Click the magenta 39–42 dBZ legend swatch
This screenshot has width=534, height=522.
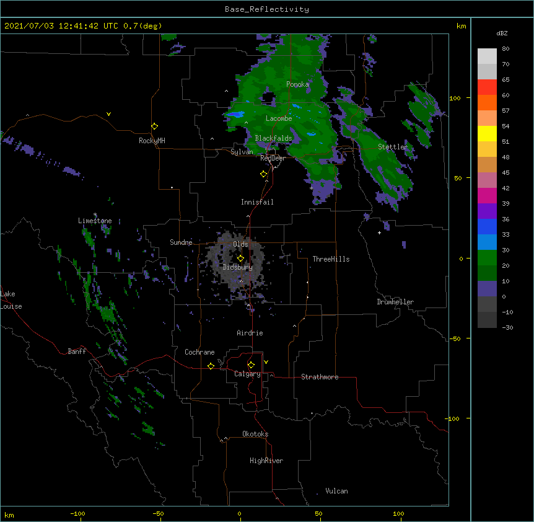click(487, 195)
